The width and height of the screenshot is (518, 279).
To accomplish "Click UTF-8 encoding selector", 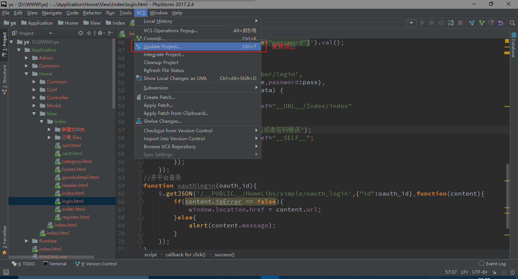I will pyautogui.click(x=480, y=272).
